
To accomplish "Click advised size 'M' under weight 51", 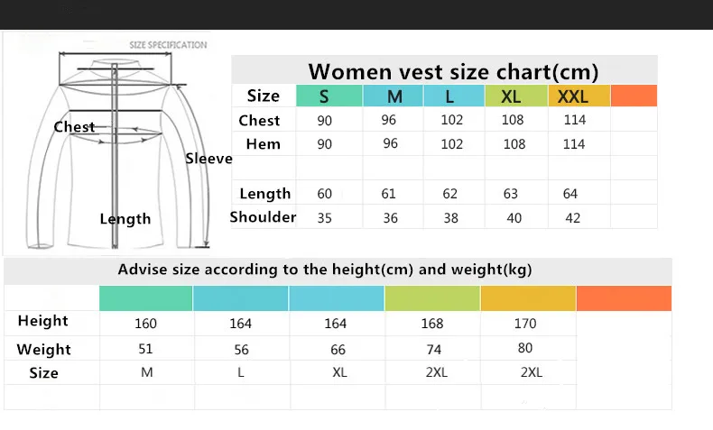I will point(147,373).
